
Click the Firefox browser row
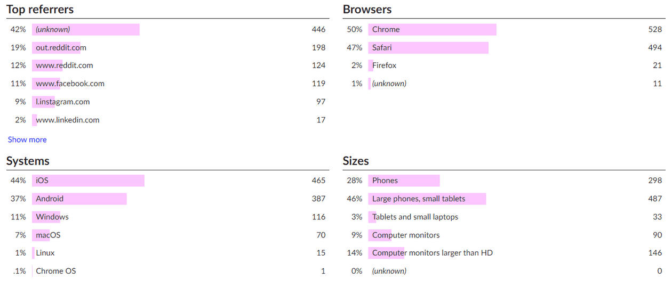point(384,65)
